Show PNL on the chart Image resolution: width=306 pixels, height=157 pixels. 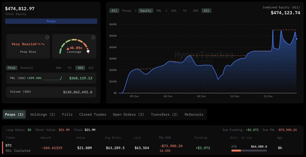pos(159,11)
